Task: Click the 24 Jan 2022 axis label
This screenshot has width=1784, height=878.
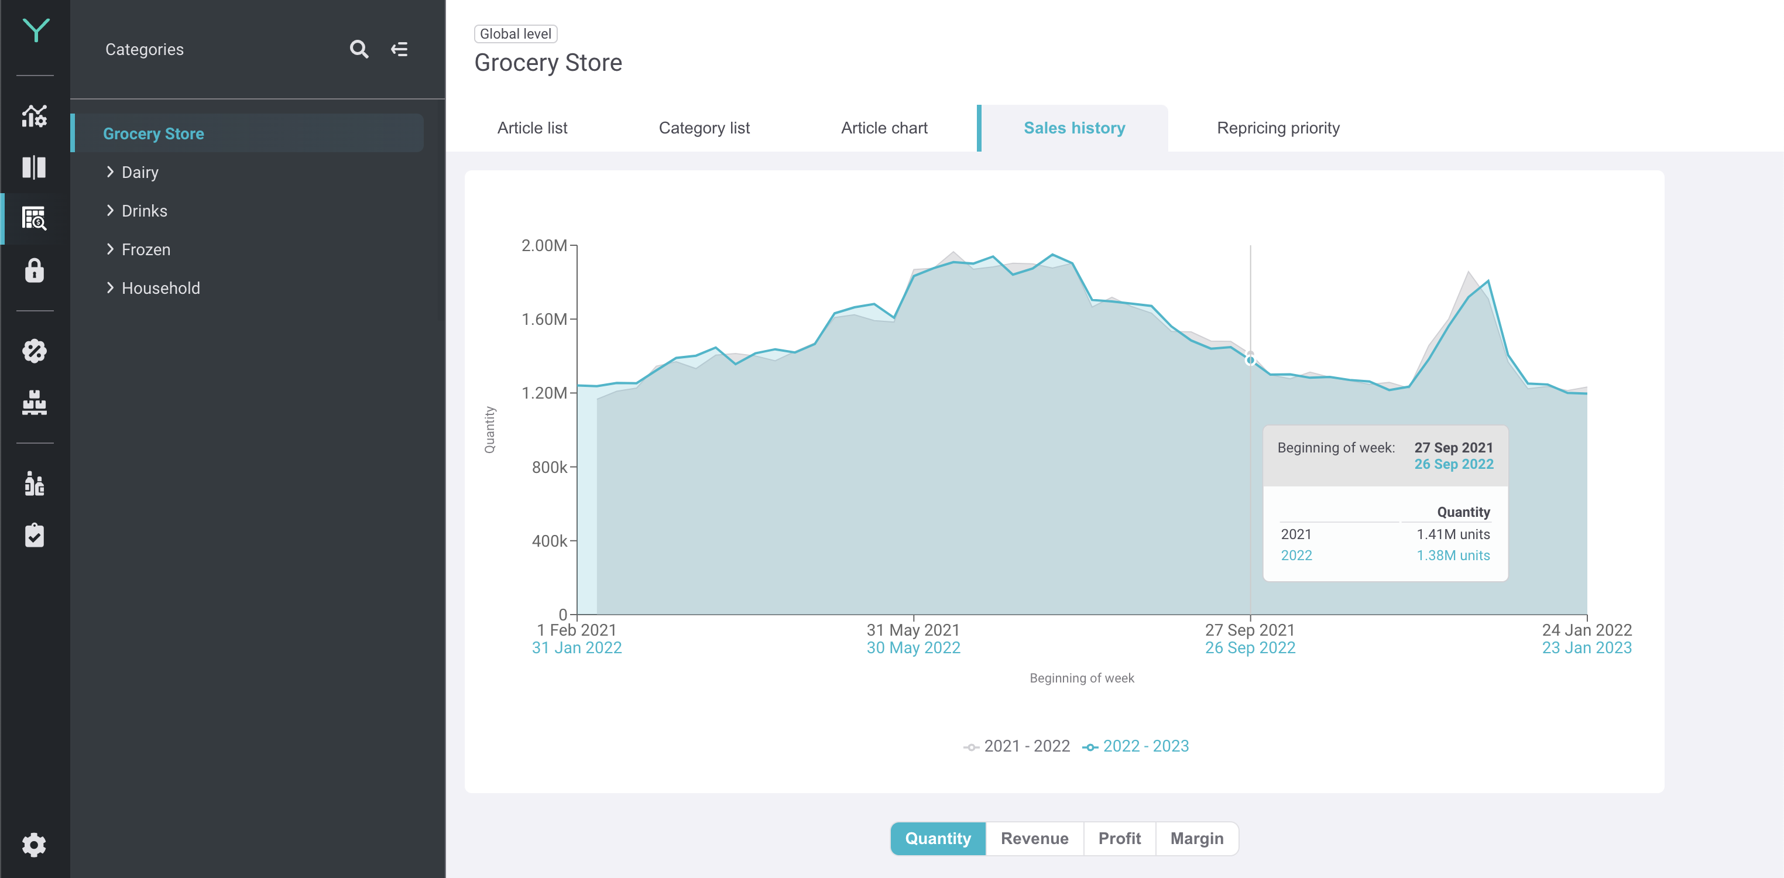Action: pyautogui.click(x=1587, y=630)
